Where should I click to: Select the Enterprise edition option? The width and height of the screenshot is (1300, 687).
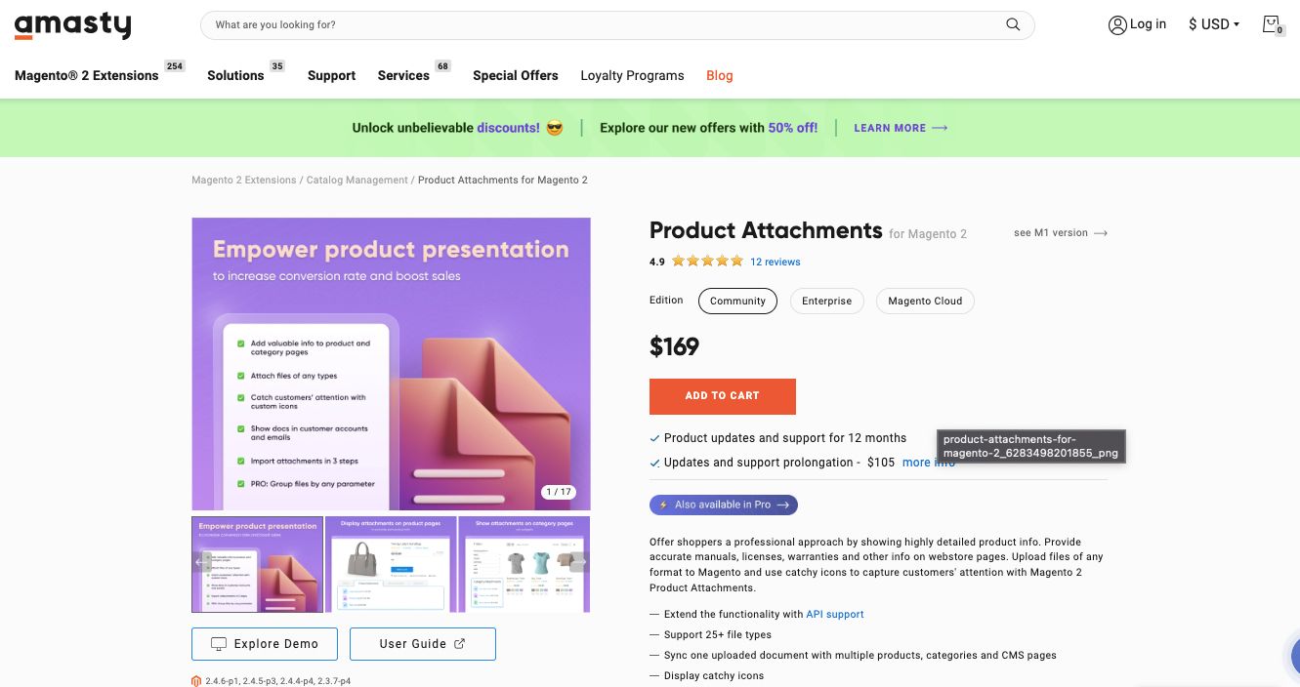(826, 301)
